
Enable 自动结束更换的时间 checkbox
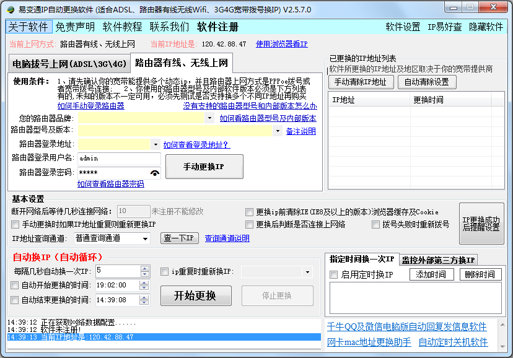pos(14,300)
